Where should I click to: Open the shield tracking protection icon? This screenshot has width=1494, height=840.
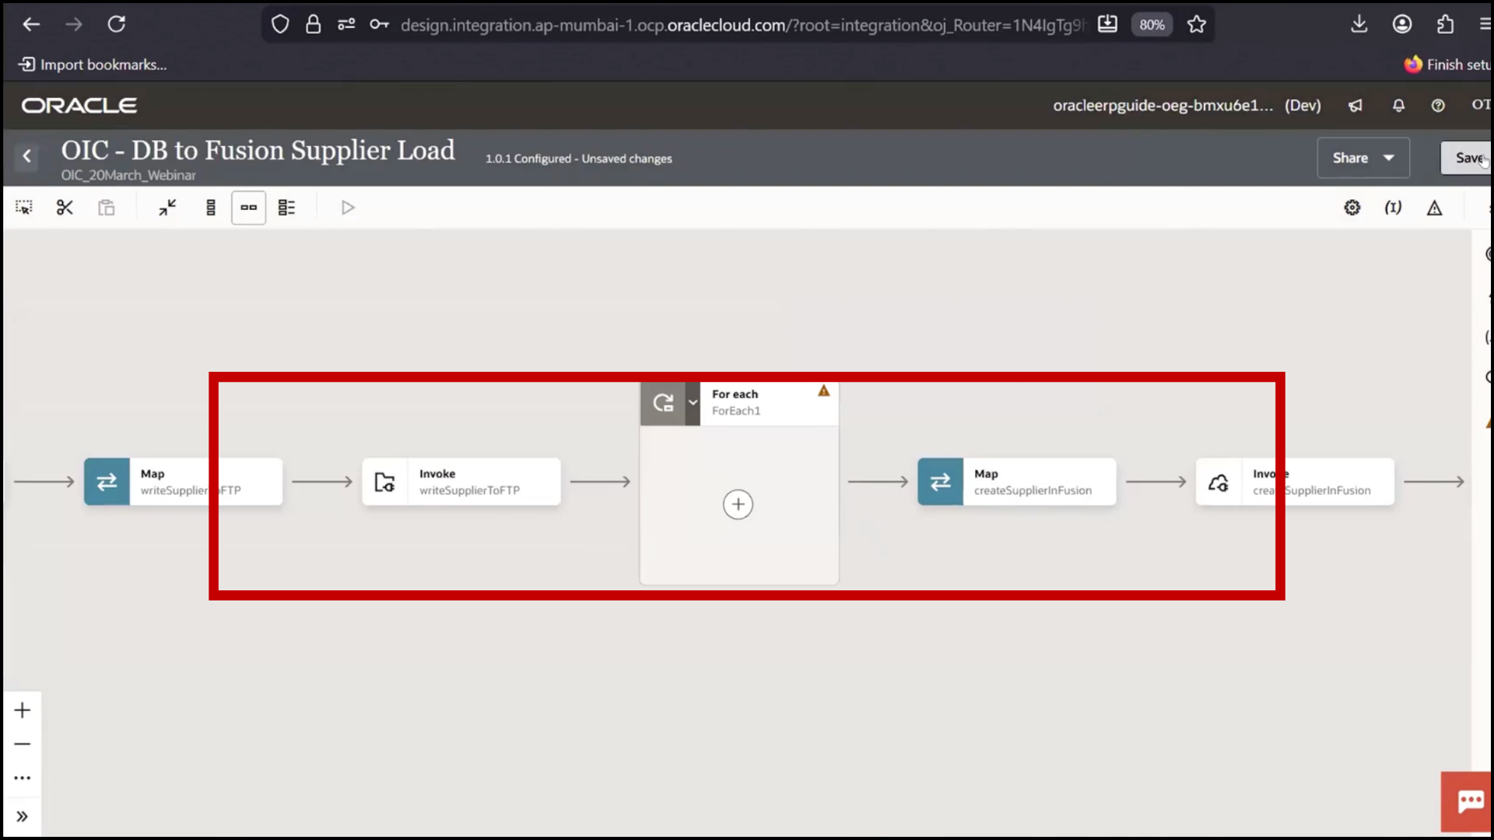coord(280,25)
